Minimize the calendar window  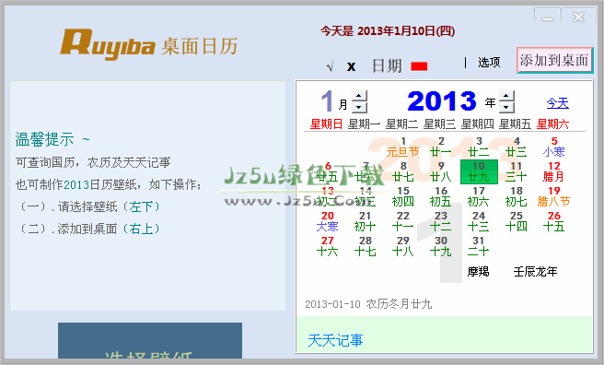pos(547,18)
